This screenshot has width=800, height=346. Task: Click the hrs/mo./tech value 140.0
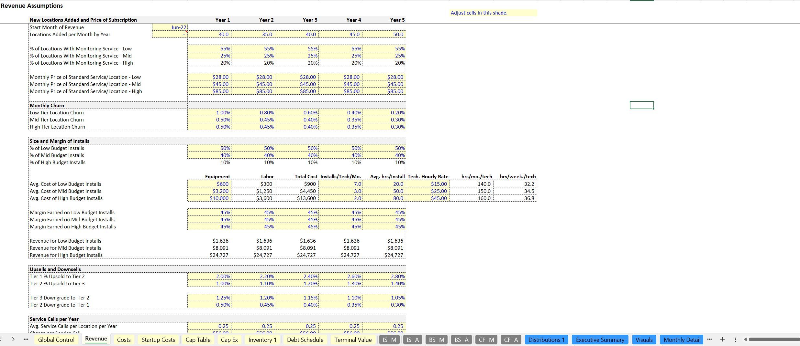point(472,184)
